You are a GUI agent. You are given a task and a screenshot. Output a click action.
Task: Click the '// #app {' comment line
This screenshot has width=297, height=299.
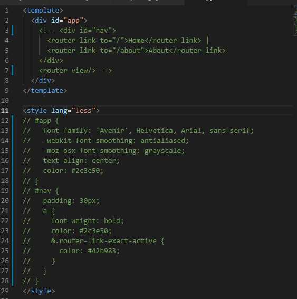coord(41,121)
